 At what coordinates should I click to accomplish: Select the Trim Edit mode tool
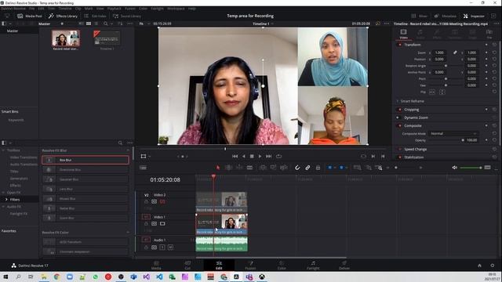click(x=228, y=168)
